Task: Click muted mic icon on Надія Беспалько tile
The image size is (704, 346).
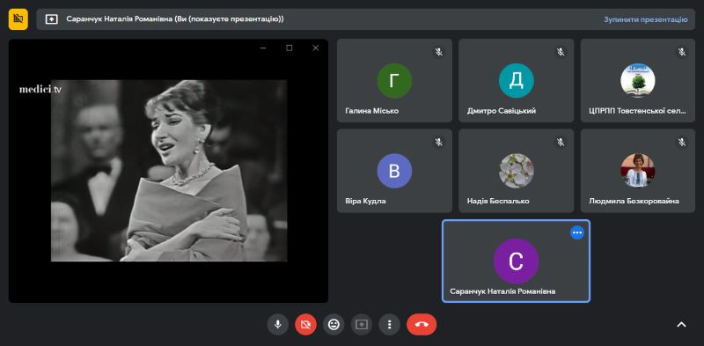Action: [x=561, y=142]
